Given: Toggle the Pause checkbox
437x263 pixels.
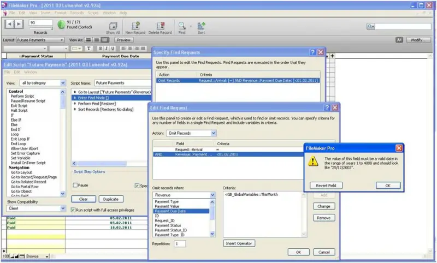Looking at the screenshot, I should pyautogui.click(x=75, y=185).
